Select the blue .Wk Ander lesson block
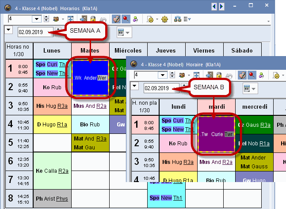286x209 pixels. coord(91,78)
